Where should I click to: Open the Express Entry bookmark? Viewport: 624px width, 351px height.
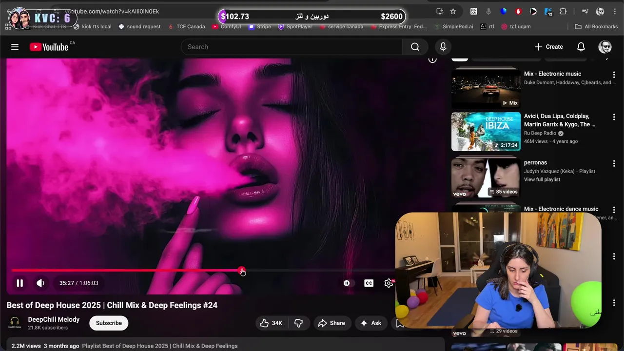(398, 26)
